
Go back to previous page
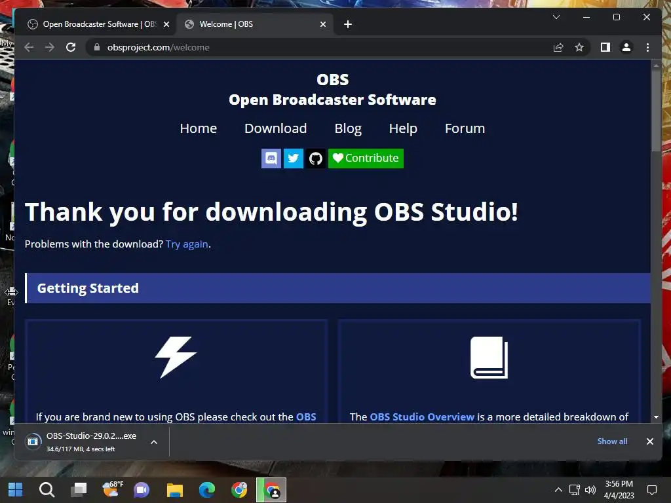29,47
